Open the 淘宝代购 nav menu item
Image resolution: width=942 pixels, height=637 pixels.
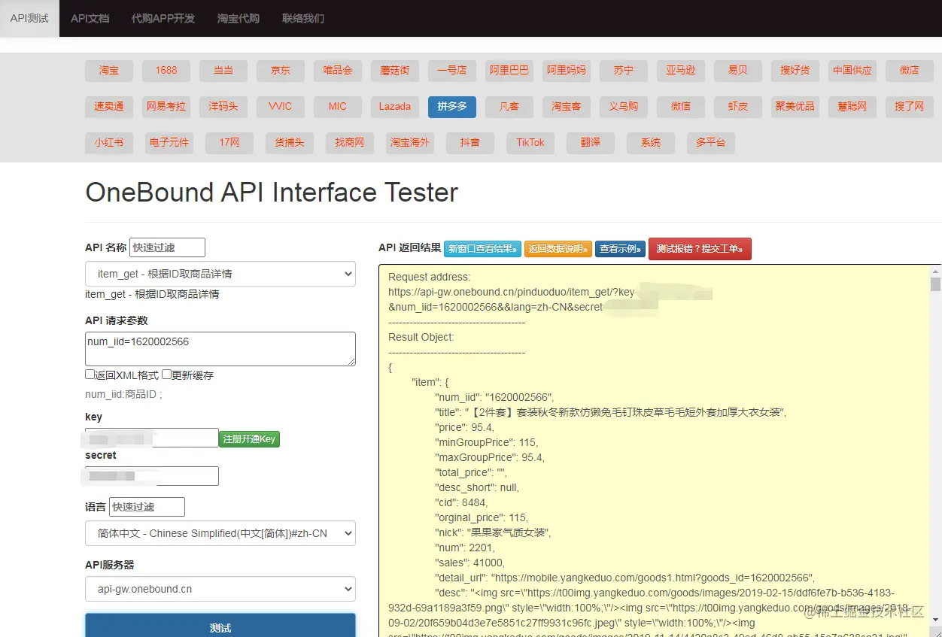(239, 18)
